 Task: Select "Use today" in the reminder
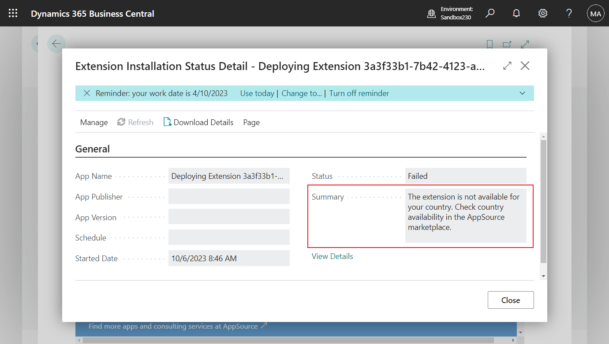pyautogui.click(x=257, y=93)
